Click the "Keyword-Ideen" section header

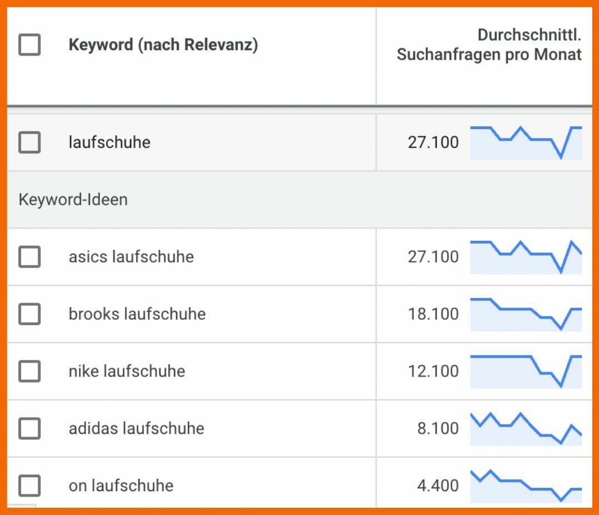coord(72,199)
